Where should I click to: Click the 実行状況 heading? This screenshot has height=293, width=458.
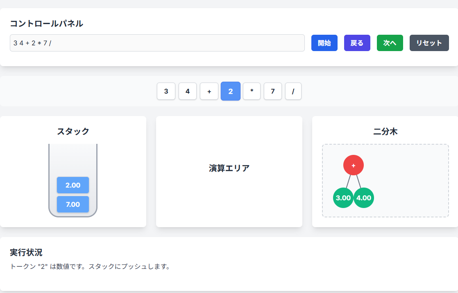pyautogui.click(x=26, y=252)
